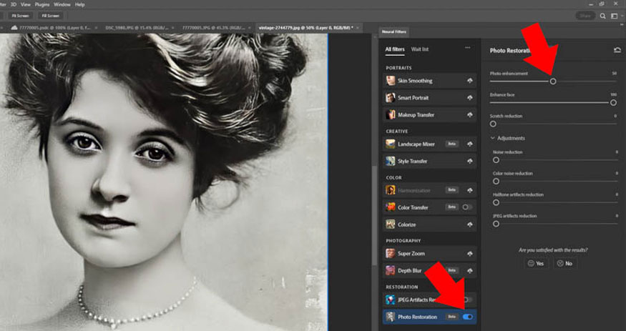Click the Landscape Mixer filter thumbnail icon
Screen dimensions: 626x331
(x=391, y=144)
